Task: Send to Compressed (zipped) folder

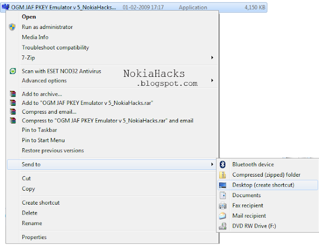Action: coord(268,175)
